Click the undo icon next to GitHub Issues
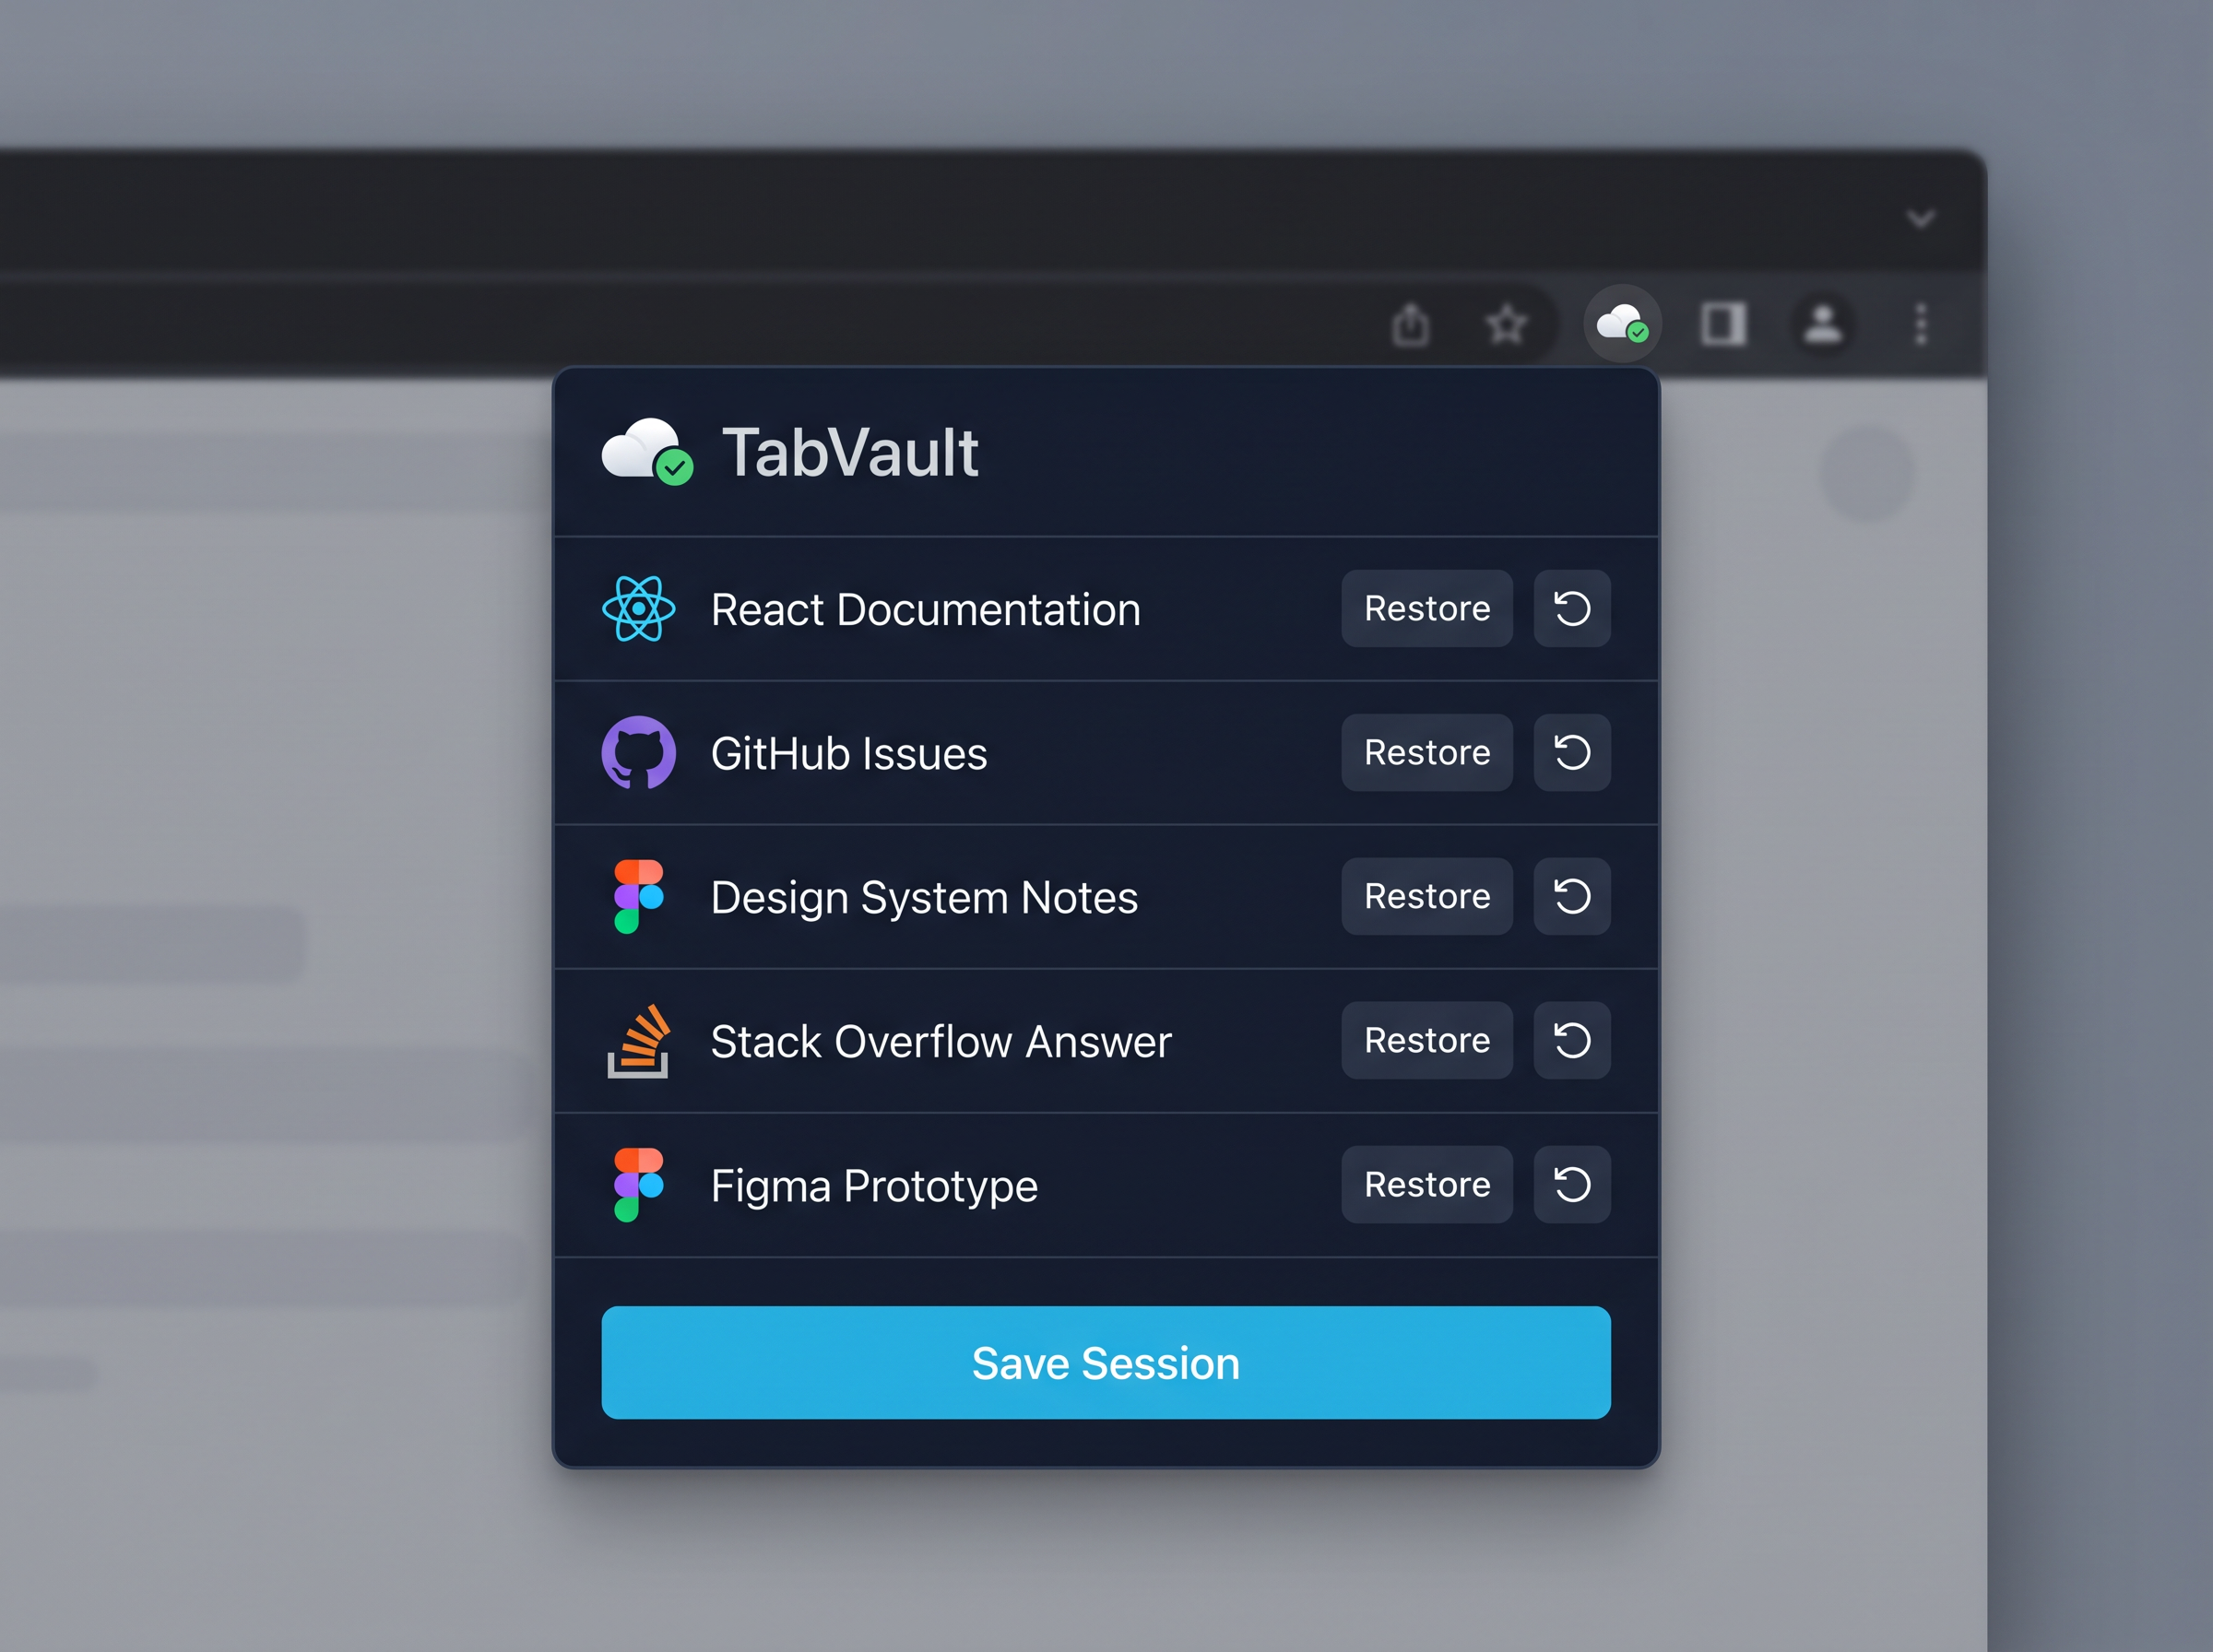The image size is (2213, 1652). click(1571, 753)
